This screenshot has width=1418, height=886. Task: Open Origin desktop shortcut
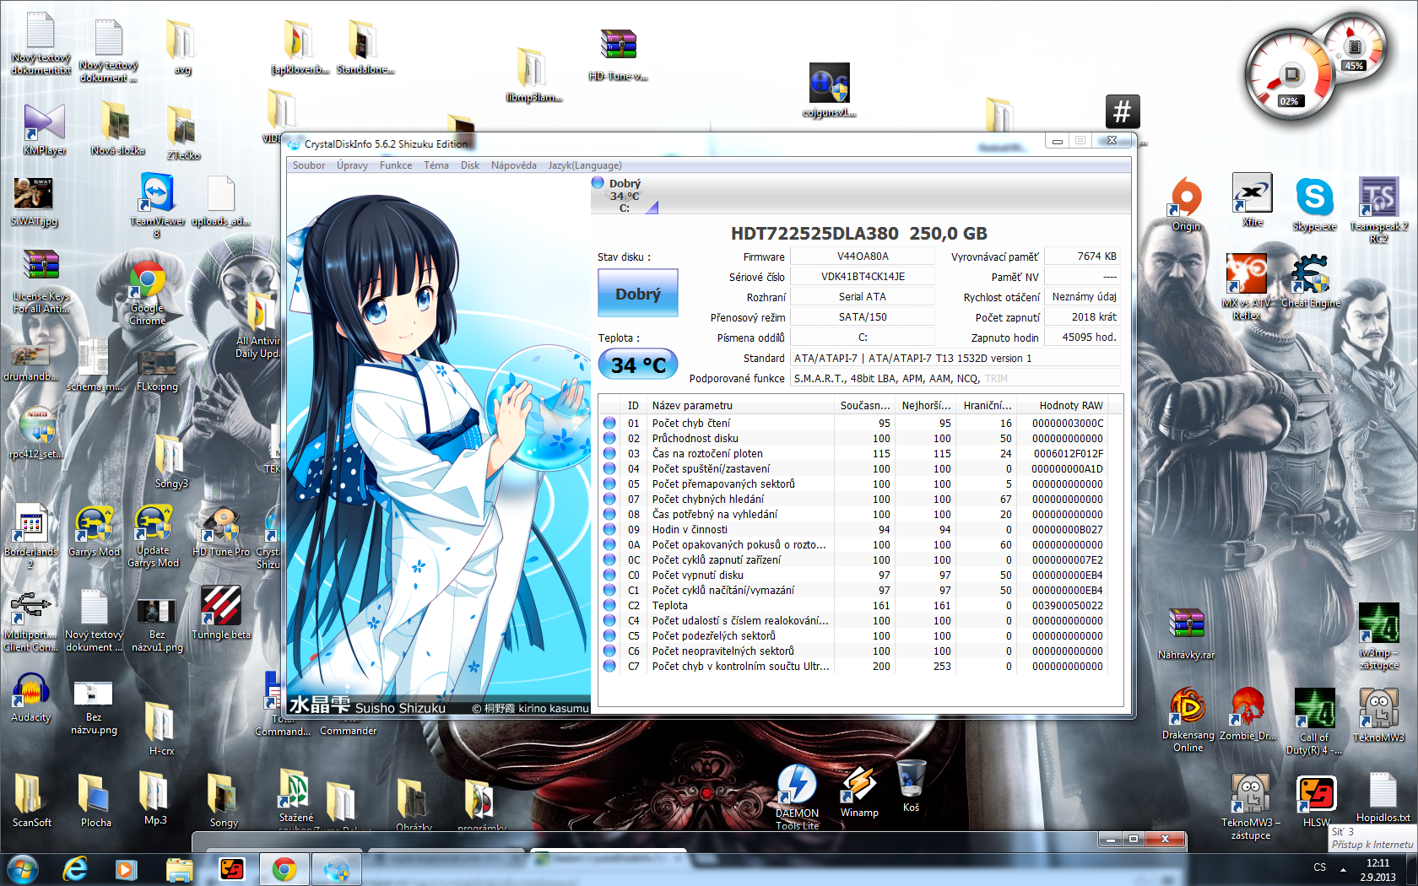[1186, 203]
